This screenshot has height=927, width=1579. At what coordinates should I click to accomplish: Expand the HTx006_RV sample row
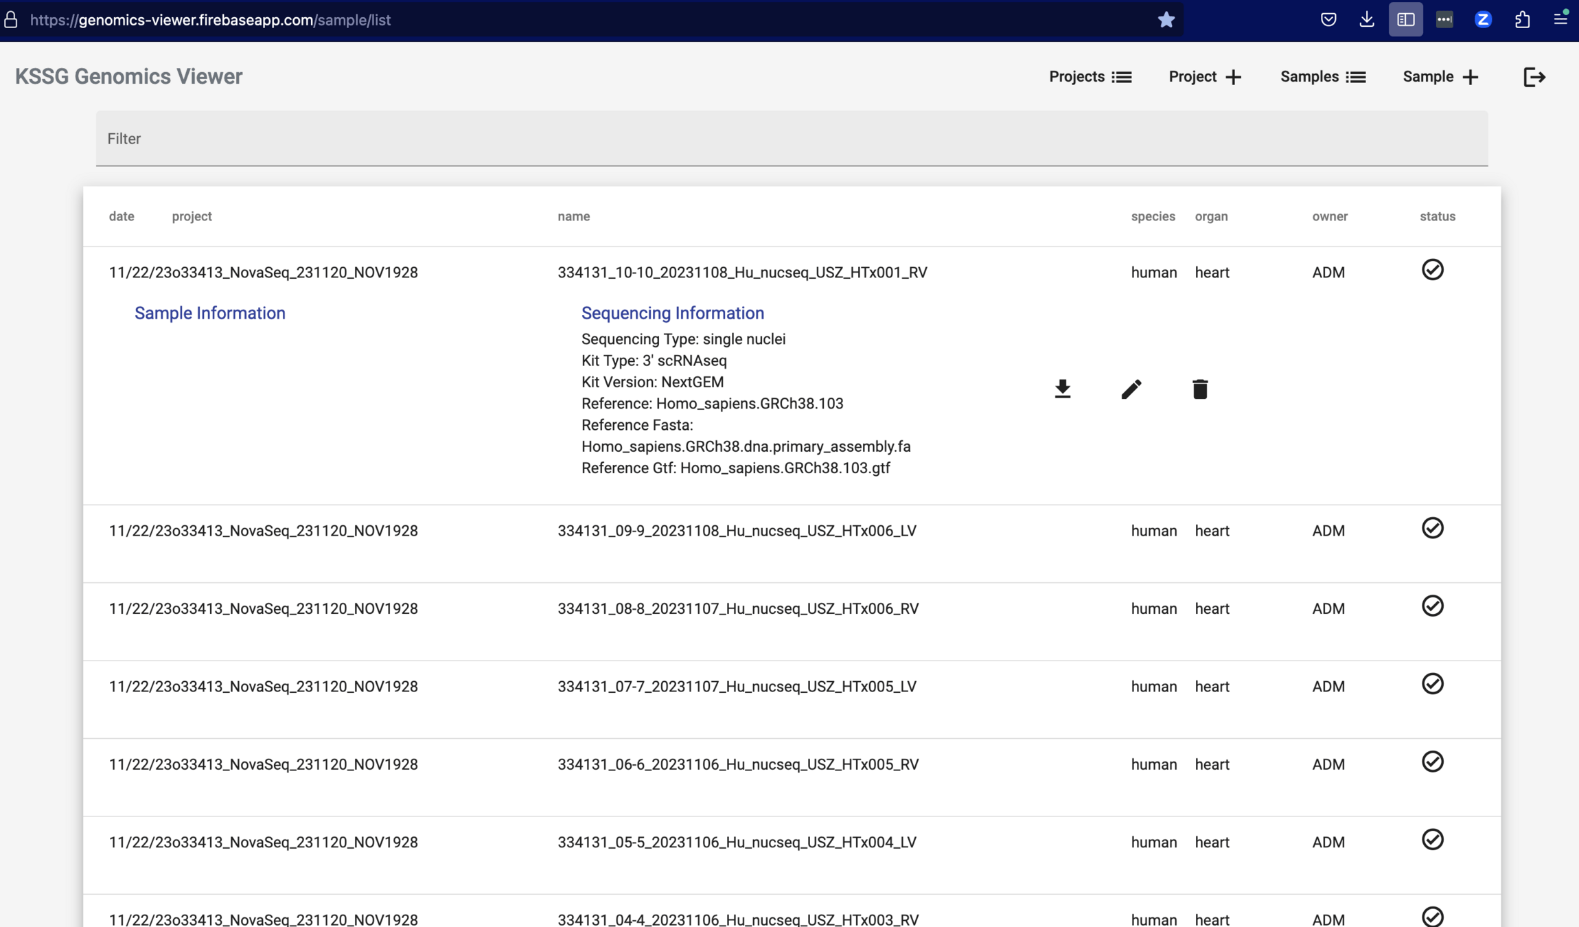click(x=737, y=609)
